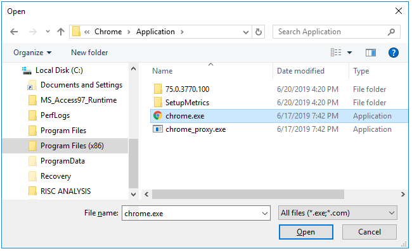Click the Search Application input field
The height and width of the screenshot is (251, 412).
(x=331, y=32)
